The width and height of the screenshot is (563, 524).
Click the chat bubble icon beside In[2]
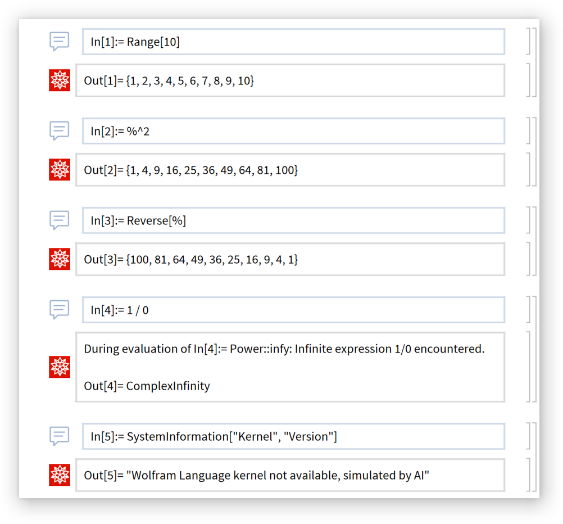click(59, 130)
